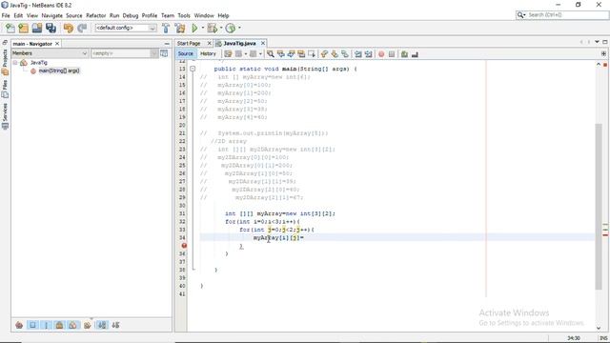The width and height of the screenshot is (610, 343).
Task: Open the Services side panel
Action: coord(5,116)
